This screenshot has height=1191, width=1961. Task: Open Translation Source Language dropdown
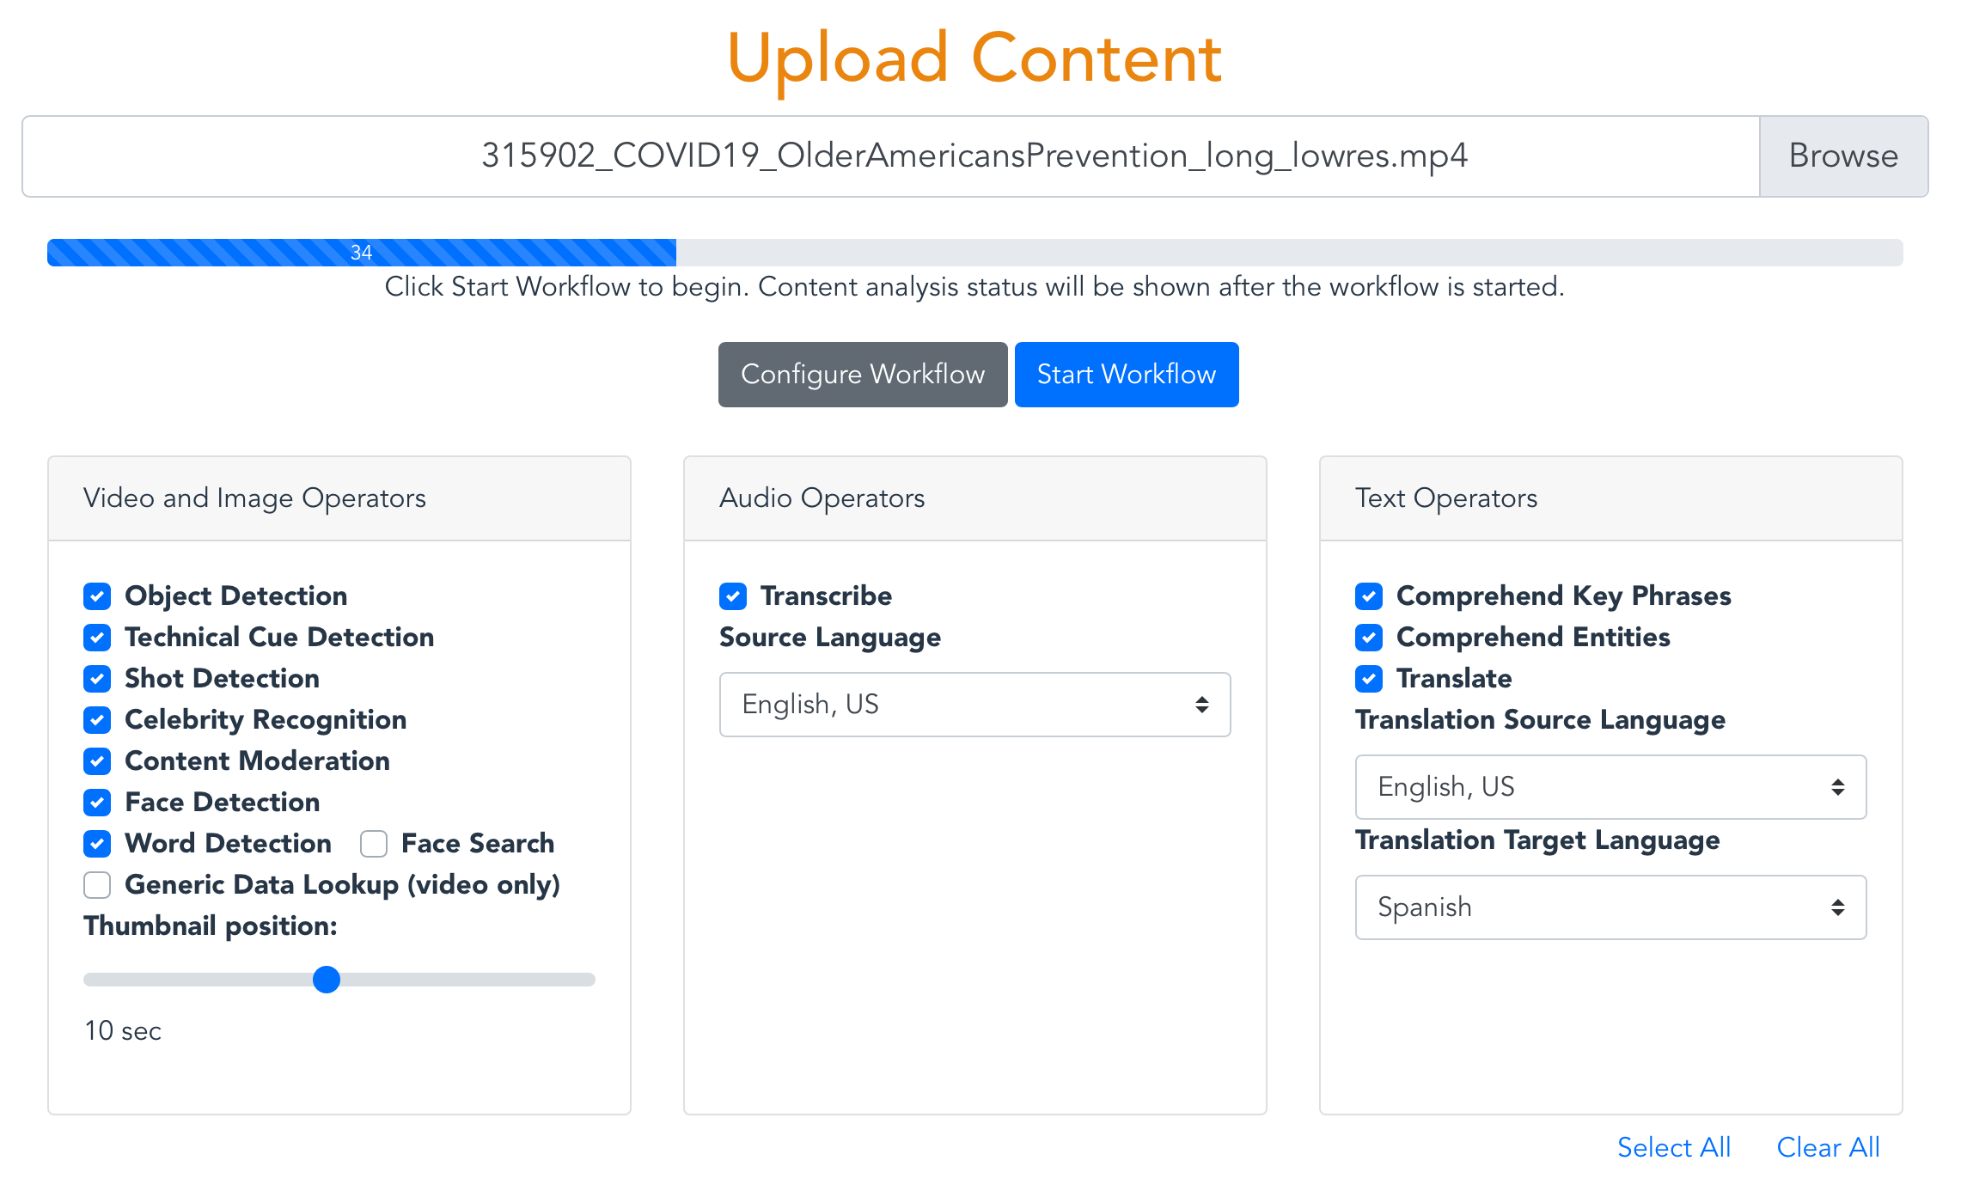pos(1610,787)
